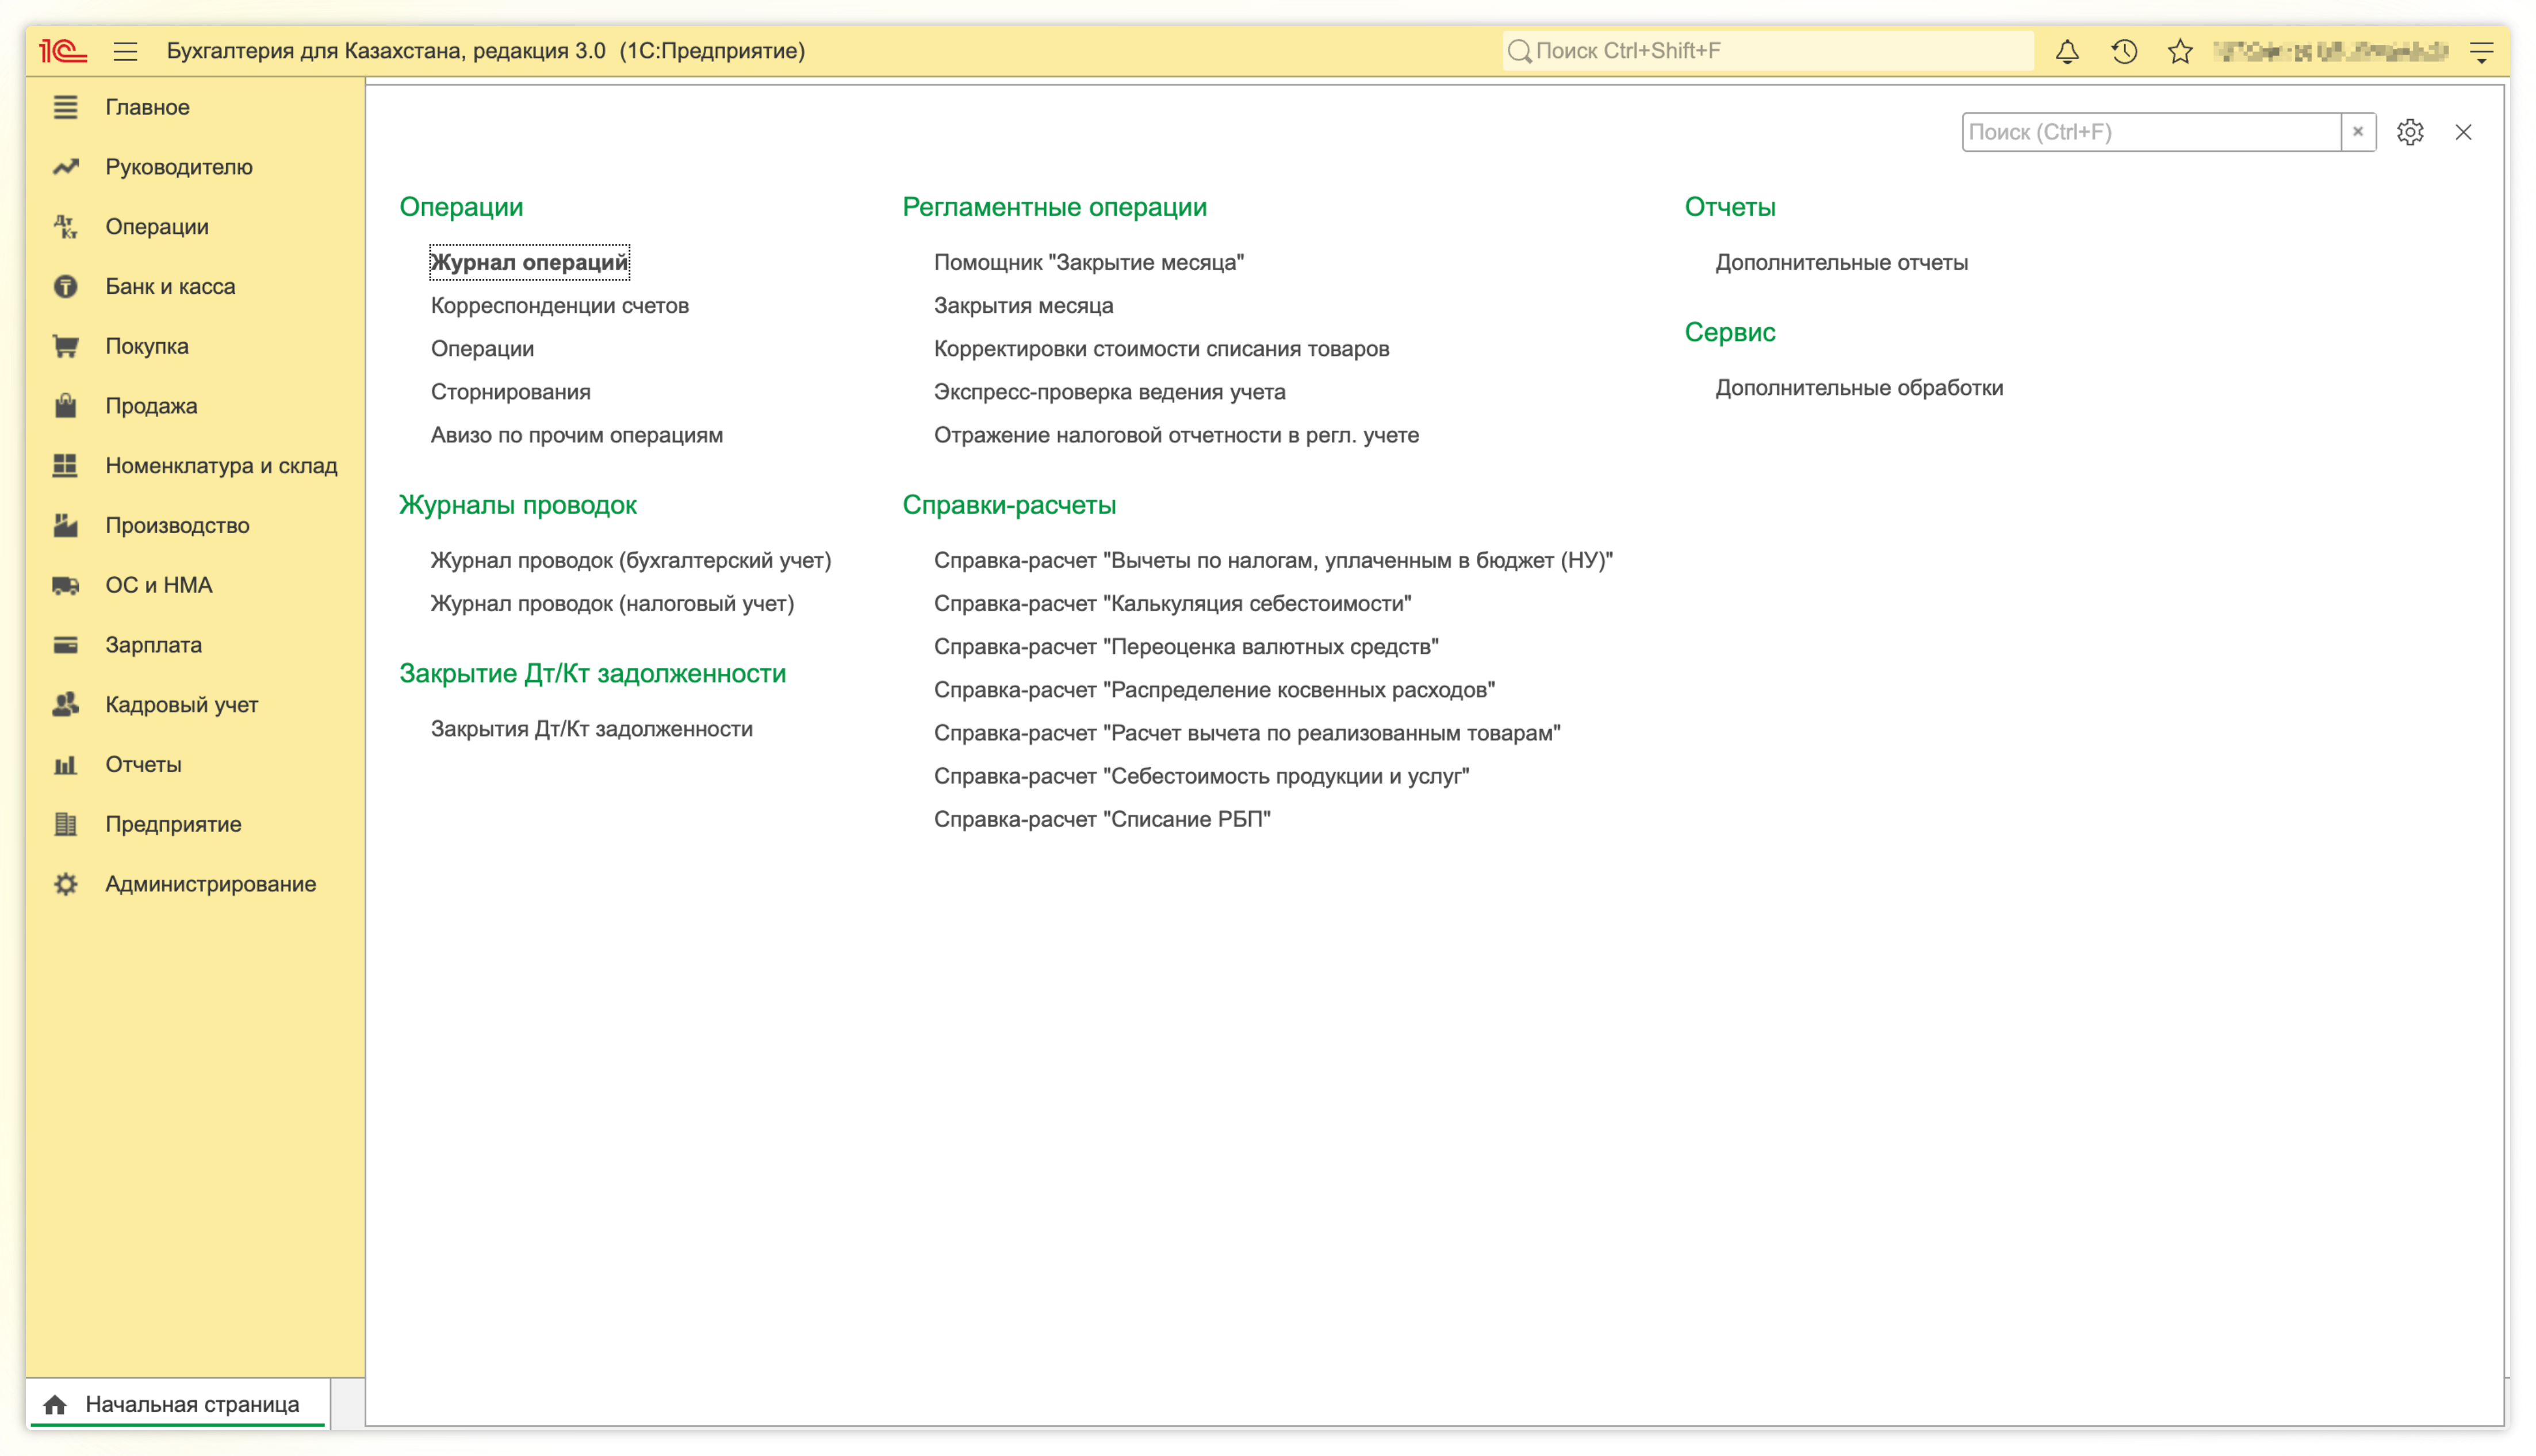
Task: Open Корректировки стоимости списания товаров
Action: (1161, 349)
